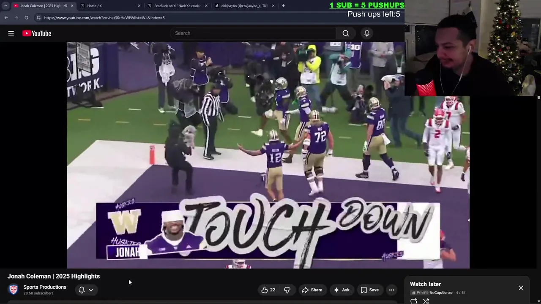
Task: Reload the page with the refresh icon
Action: pyautogui.click(x=26, y=18)
